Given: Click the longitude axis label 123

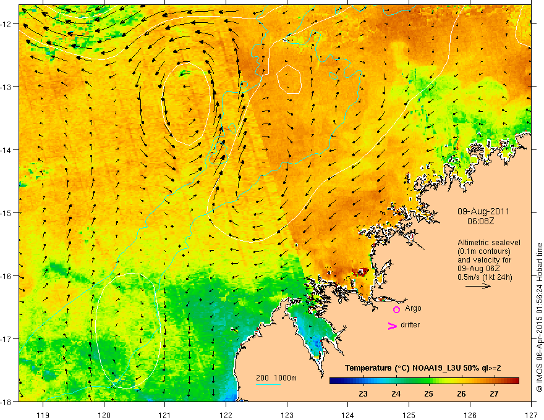Looking at the screenshot, I should point(287,415).
